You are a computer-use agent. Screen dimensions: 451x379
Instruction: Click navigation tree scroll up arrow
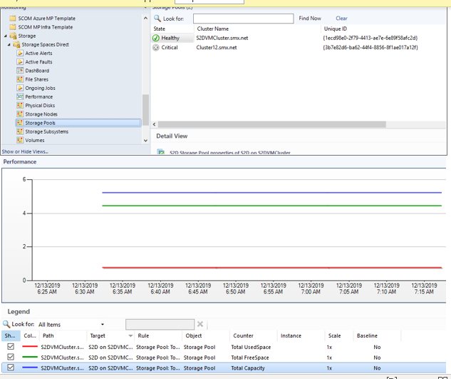[145, 18]
